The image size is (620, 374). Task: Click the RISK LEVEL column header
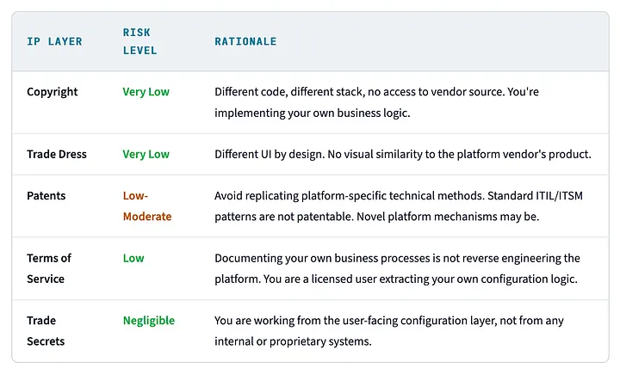[140, 41]
